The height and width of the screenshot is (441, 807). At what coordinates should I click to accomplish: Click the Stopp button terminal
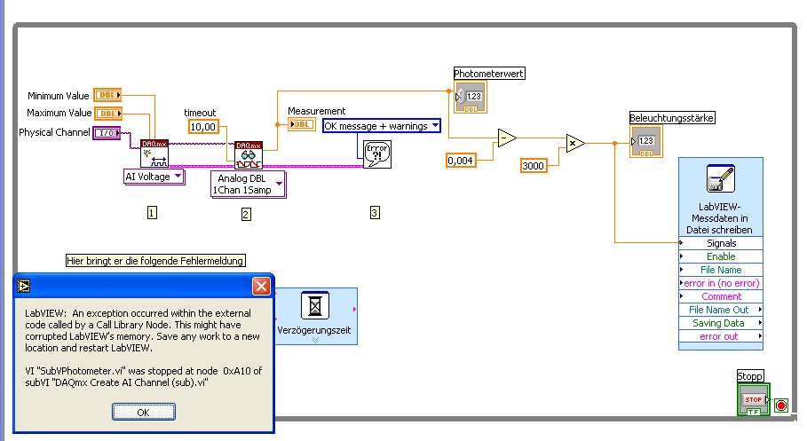pyautogui.click(x=754, y=399)
